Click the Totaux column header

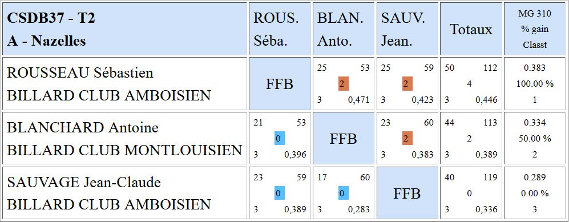[471, 29]
